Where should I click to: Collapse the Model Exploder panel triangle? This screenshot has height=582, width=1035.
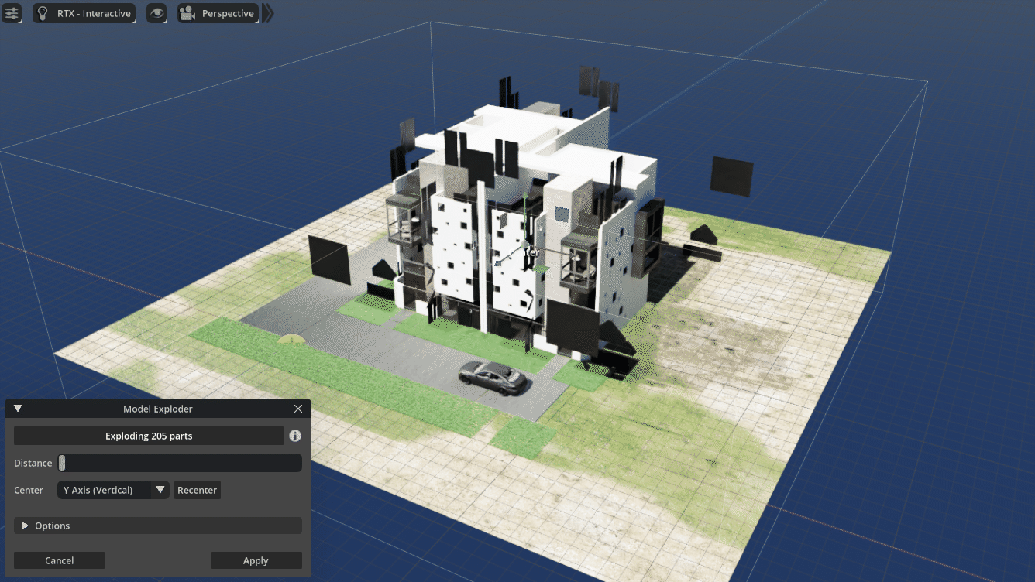tap(18, 409)
